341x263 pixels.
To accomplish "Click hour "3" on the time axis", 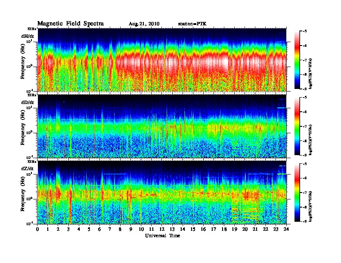I will point(68,229).
